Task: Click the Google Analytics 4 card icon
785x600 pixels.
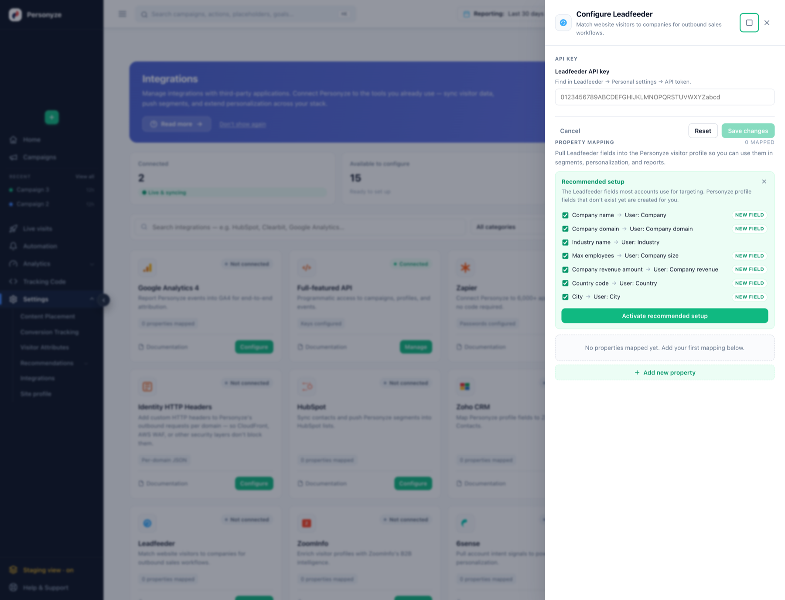Action: 147,268
